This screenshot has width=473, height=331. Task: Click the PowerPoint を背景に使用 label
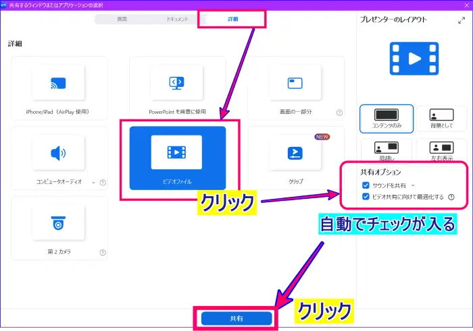coord(177,112)
